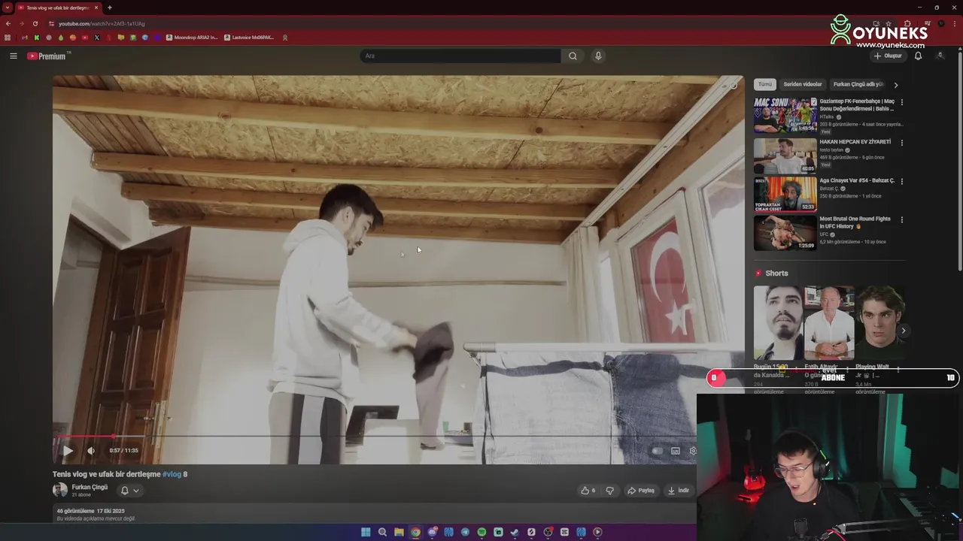Open the Fatih Altaylı Shorts thumbnail
The height and width of the screenshot is (541, 963).
[829, 323]
